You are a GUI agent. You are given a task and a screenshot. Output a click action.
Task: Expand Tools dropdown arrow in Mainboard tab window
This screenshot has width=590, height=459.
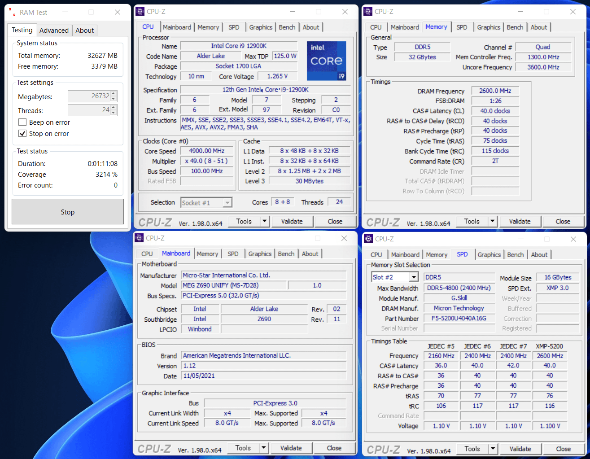(x=263, y=448)
